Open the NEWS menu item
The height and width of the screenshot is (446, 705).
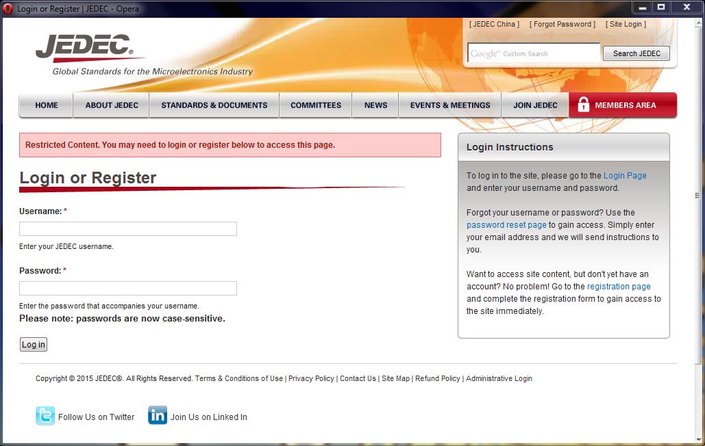[x=375, y=105]
